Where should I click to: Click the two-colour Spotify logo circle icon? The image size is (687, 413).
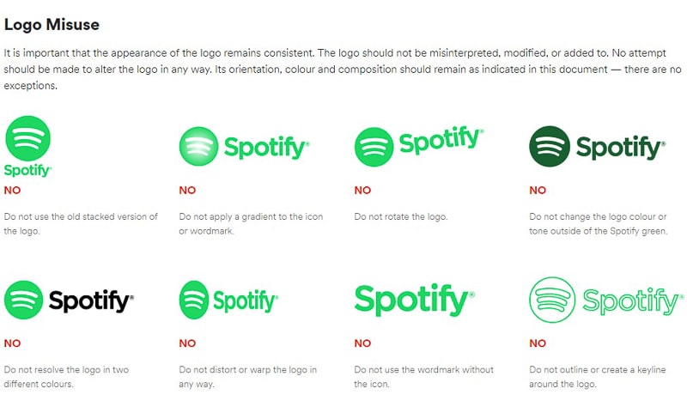pos(24,301)
